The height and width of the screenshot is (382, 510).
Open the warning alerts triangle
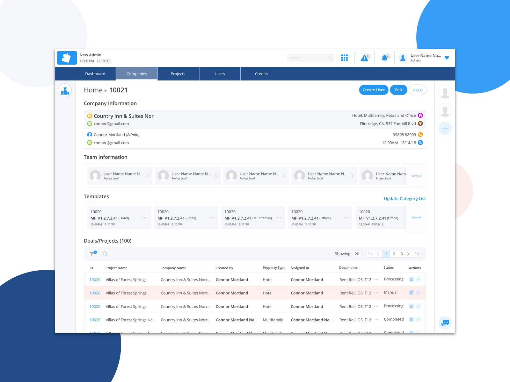pyautogui.click(x=365, y=58)
